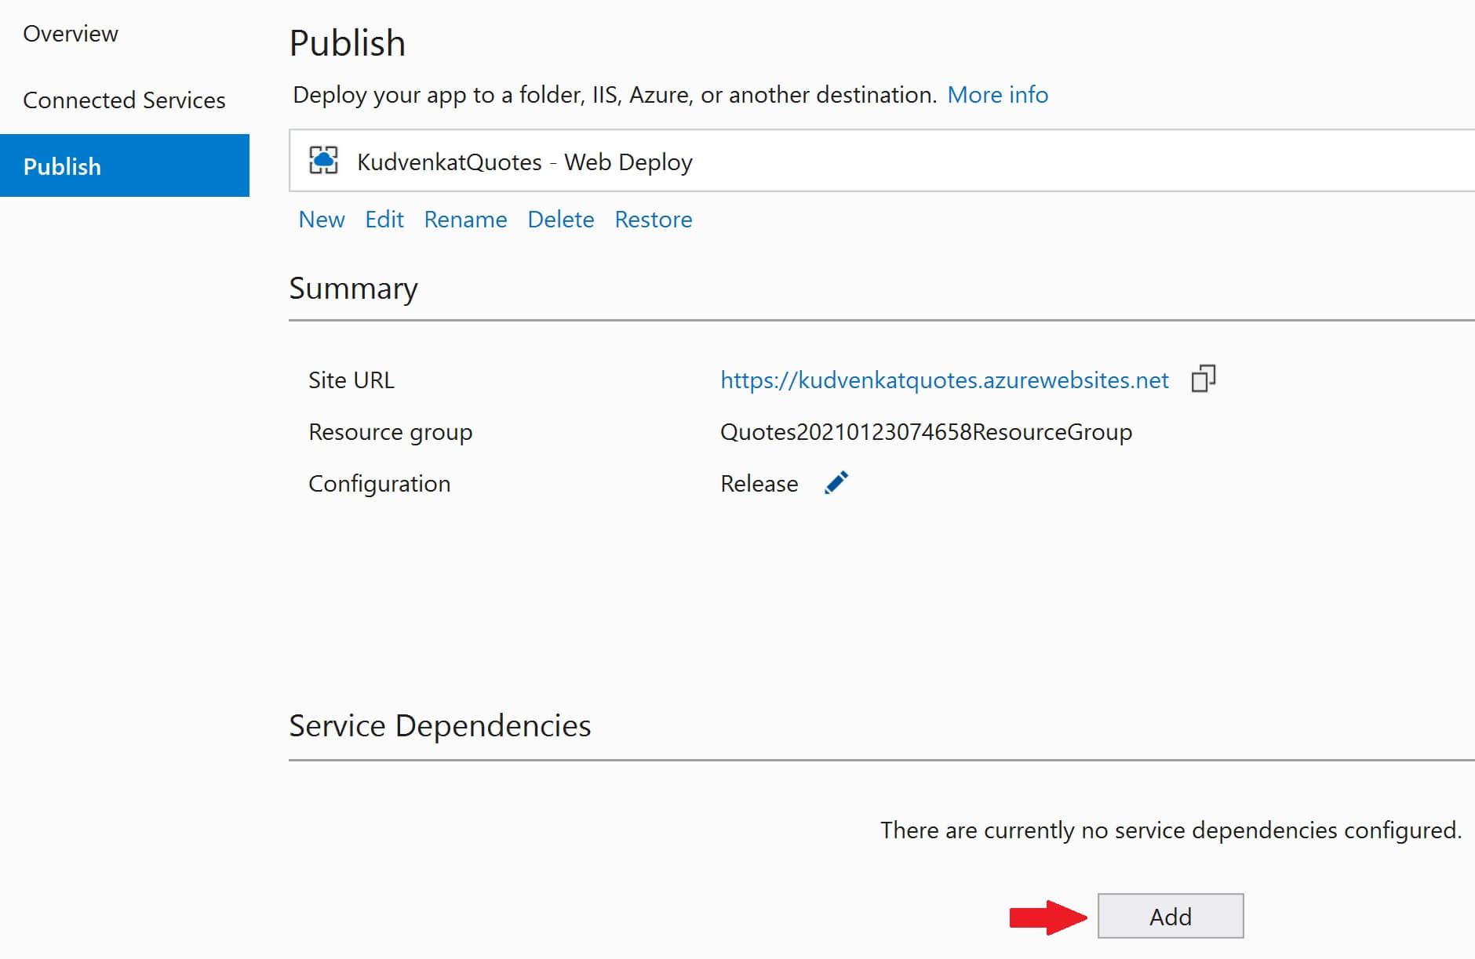Click the Site URL label
Viewport: 1475px width, 959px height.
[x=351, y=380]
